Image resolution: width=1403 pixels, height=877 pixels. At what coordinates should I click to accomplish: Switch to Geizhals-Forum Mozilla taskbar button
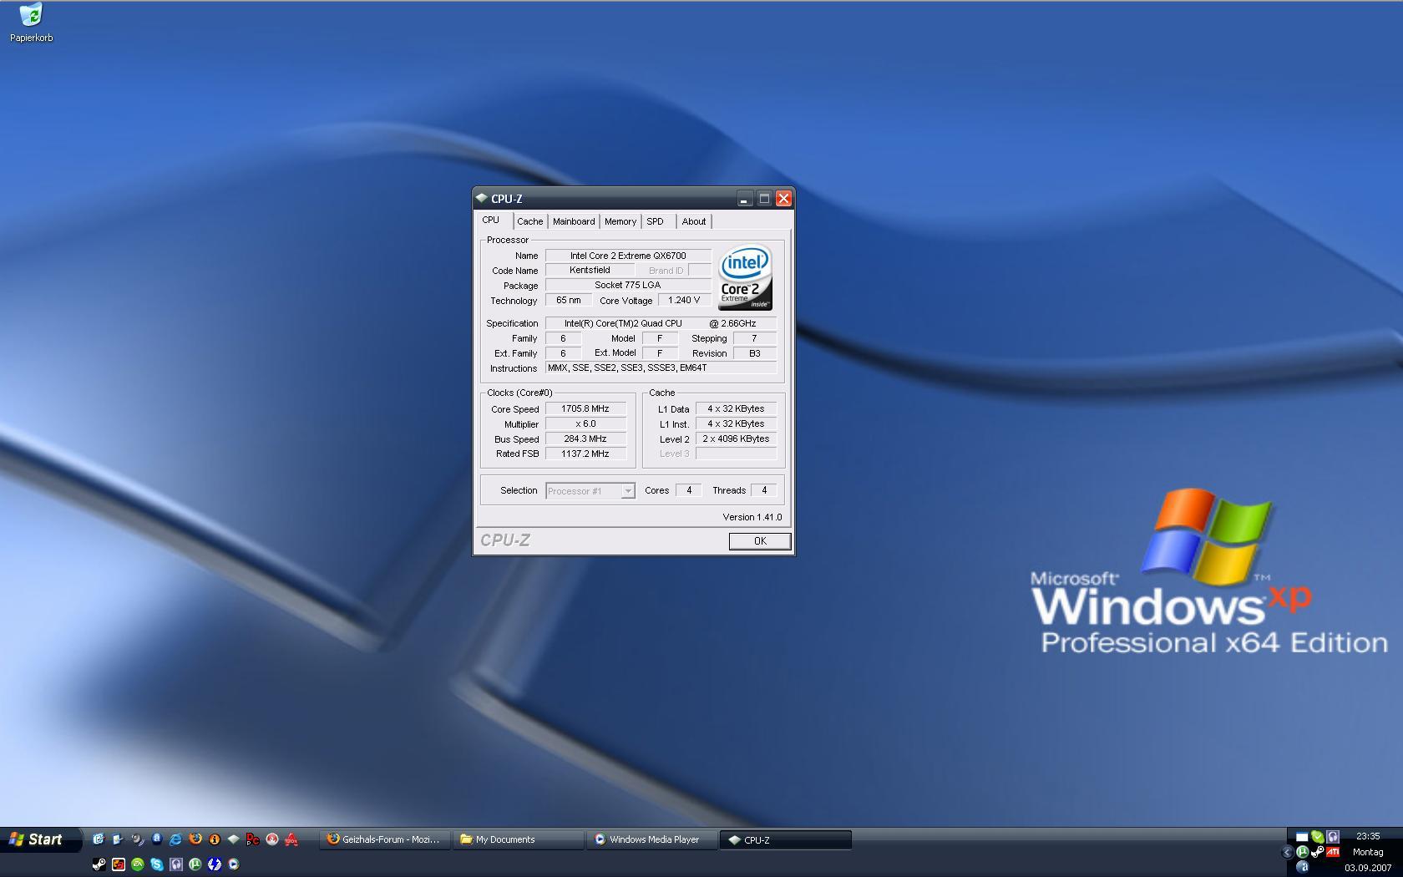point(385,839)
